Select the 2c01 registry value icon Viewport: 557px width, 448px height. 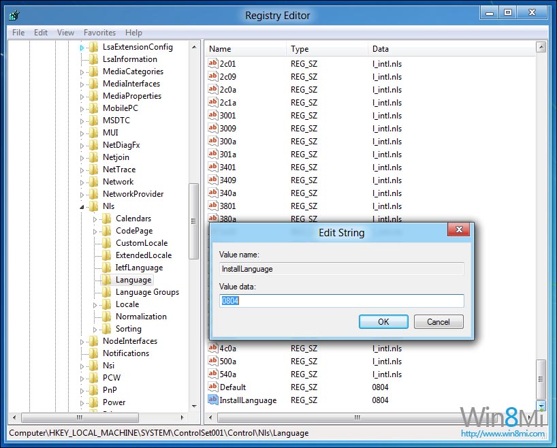[212, 63]
